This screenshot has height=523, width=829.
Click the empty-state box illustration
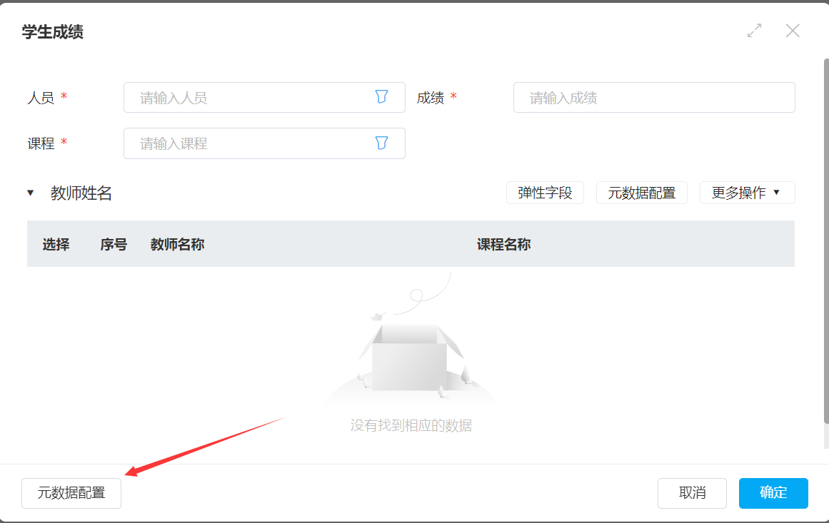coord(411,357)
